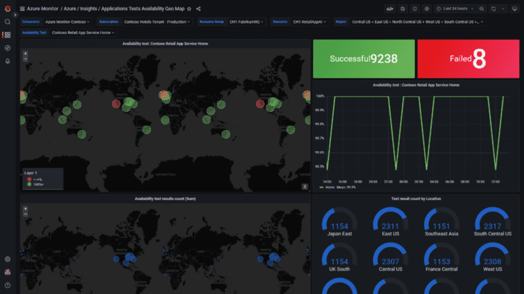The height and width of the screenshot is (294, 524).
Task: Open Availability test results count panel menu
Action: coord(165,199)
